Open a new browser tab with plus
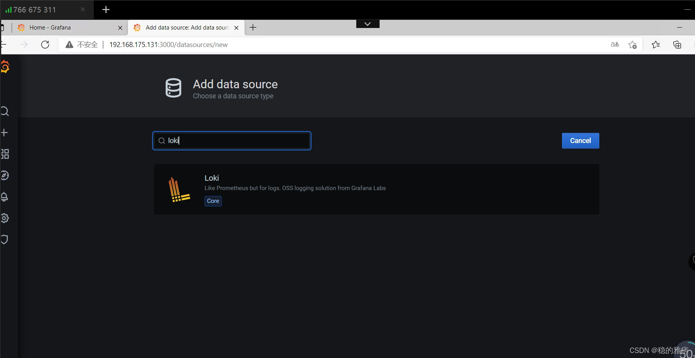The image size is (695, 358). pyautogui.click(x=253, y=28)
